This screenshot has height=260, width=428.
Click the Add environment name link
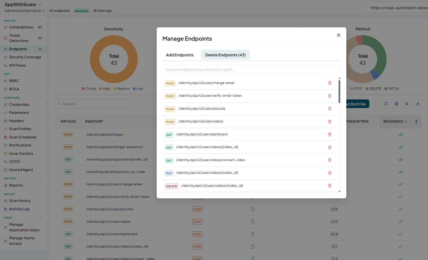(x=23, y=11)
